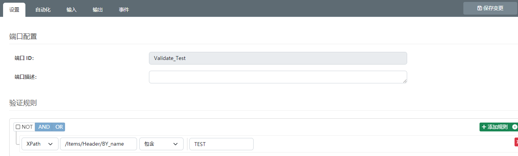Click the /Items/Header/BY_name path field

tap(99, 144)
